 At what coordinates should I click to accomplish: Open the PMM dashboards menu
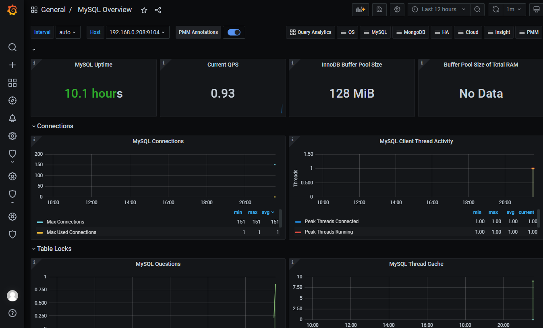coord(528,32)
